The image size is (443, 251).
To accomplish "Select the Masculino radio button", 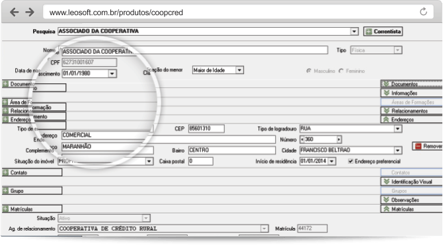I will (309, 71).
